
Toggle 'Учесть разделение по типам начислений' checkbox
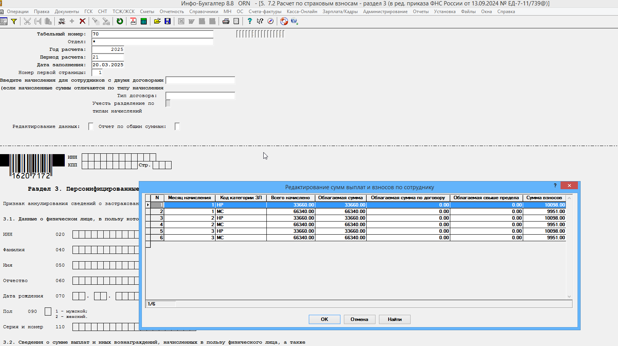(x=168, y=103)
